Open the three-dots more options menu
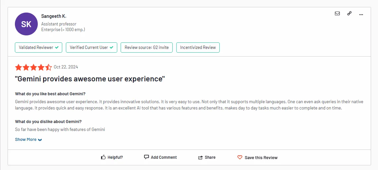The height and width of the screenshot is (170, 378). point(361,15)
